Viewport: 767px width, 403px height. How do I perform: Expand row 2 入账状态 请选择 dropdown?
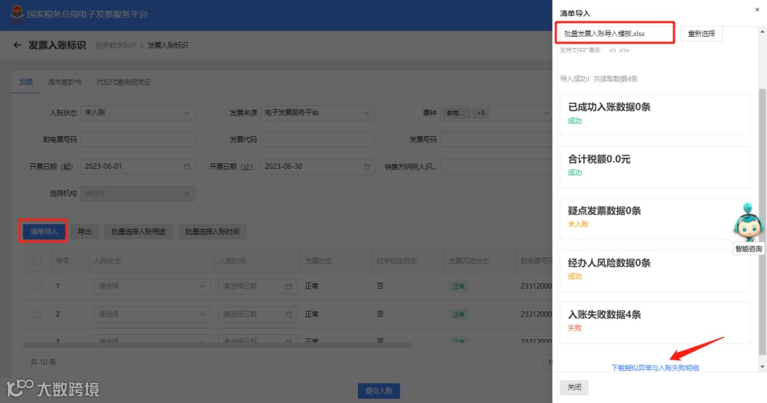click(x=152, y=314)
